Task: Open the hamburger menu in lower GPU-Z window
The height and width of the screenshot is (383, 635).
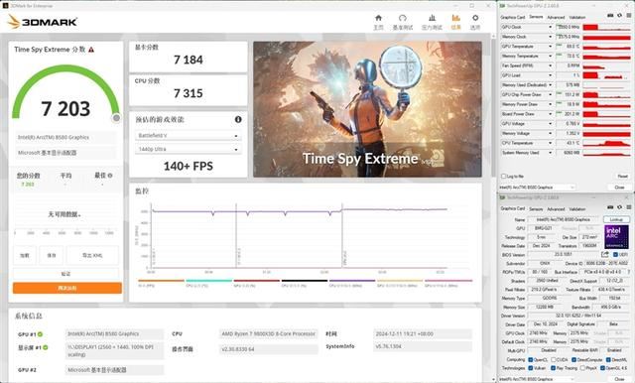Action: coord(628,207)
